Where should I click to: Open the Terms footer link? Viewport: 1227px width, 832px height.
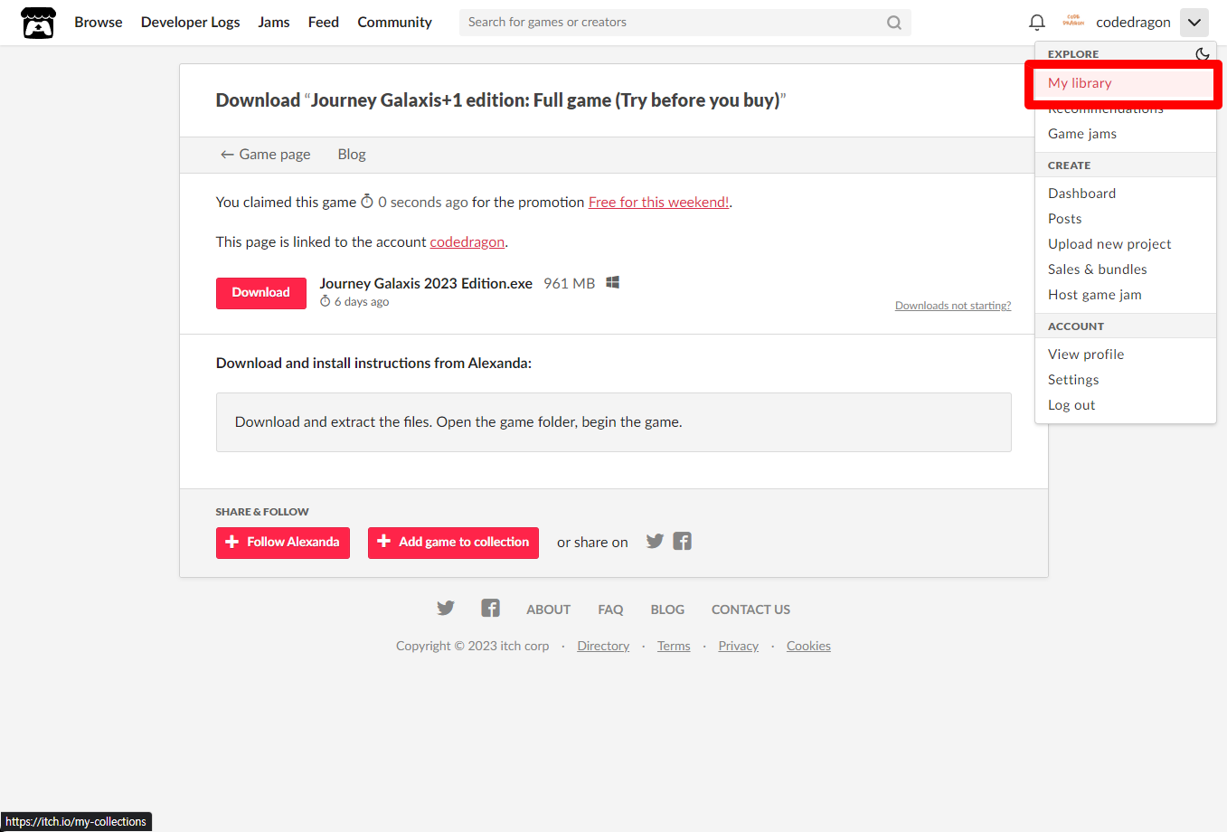(674, 646)
